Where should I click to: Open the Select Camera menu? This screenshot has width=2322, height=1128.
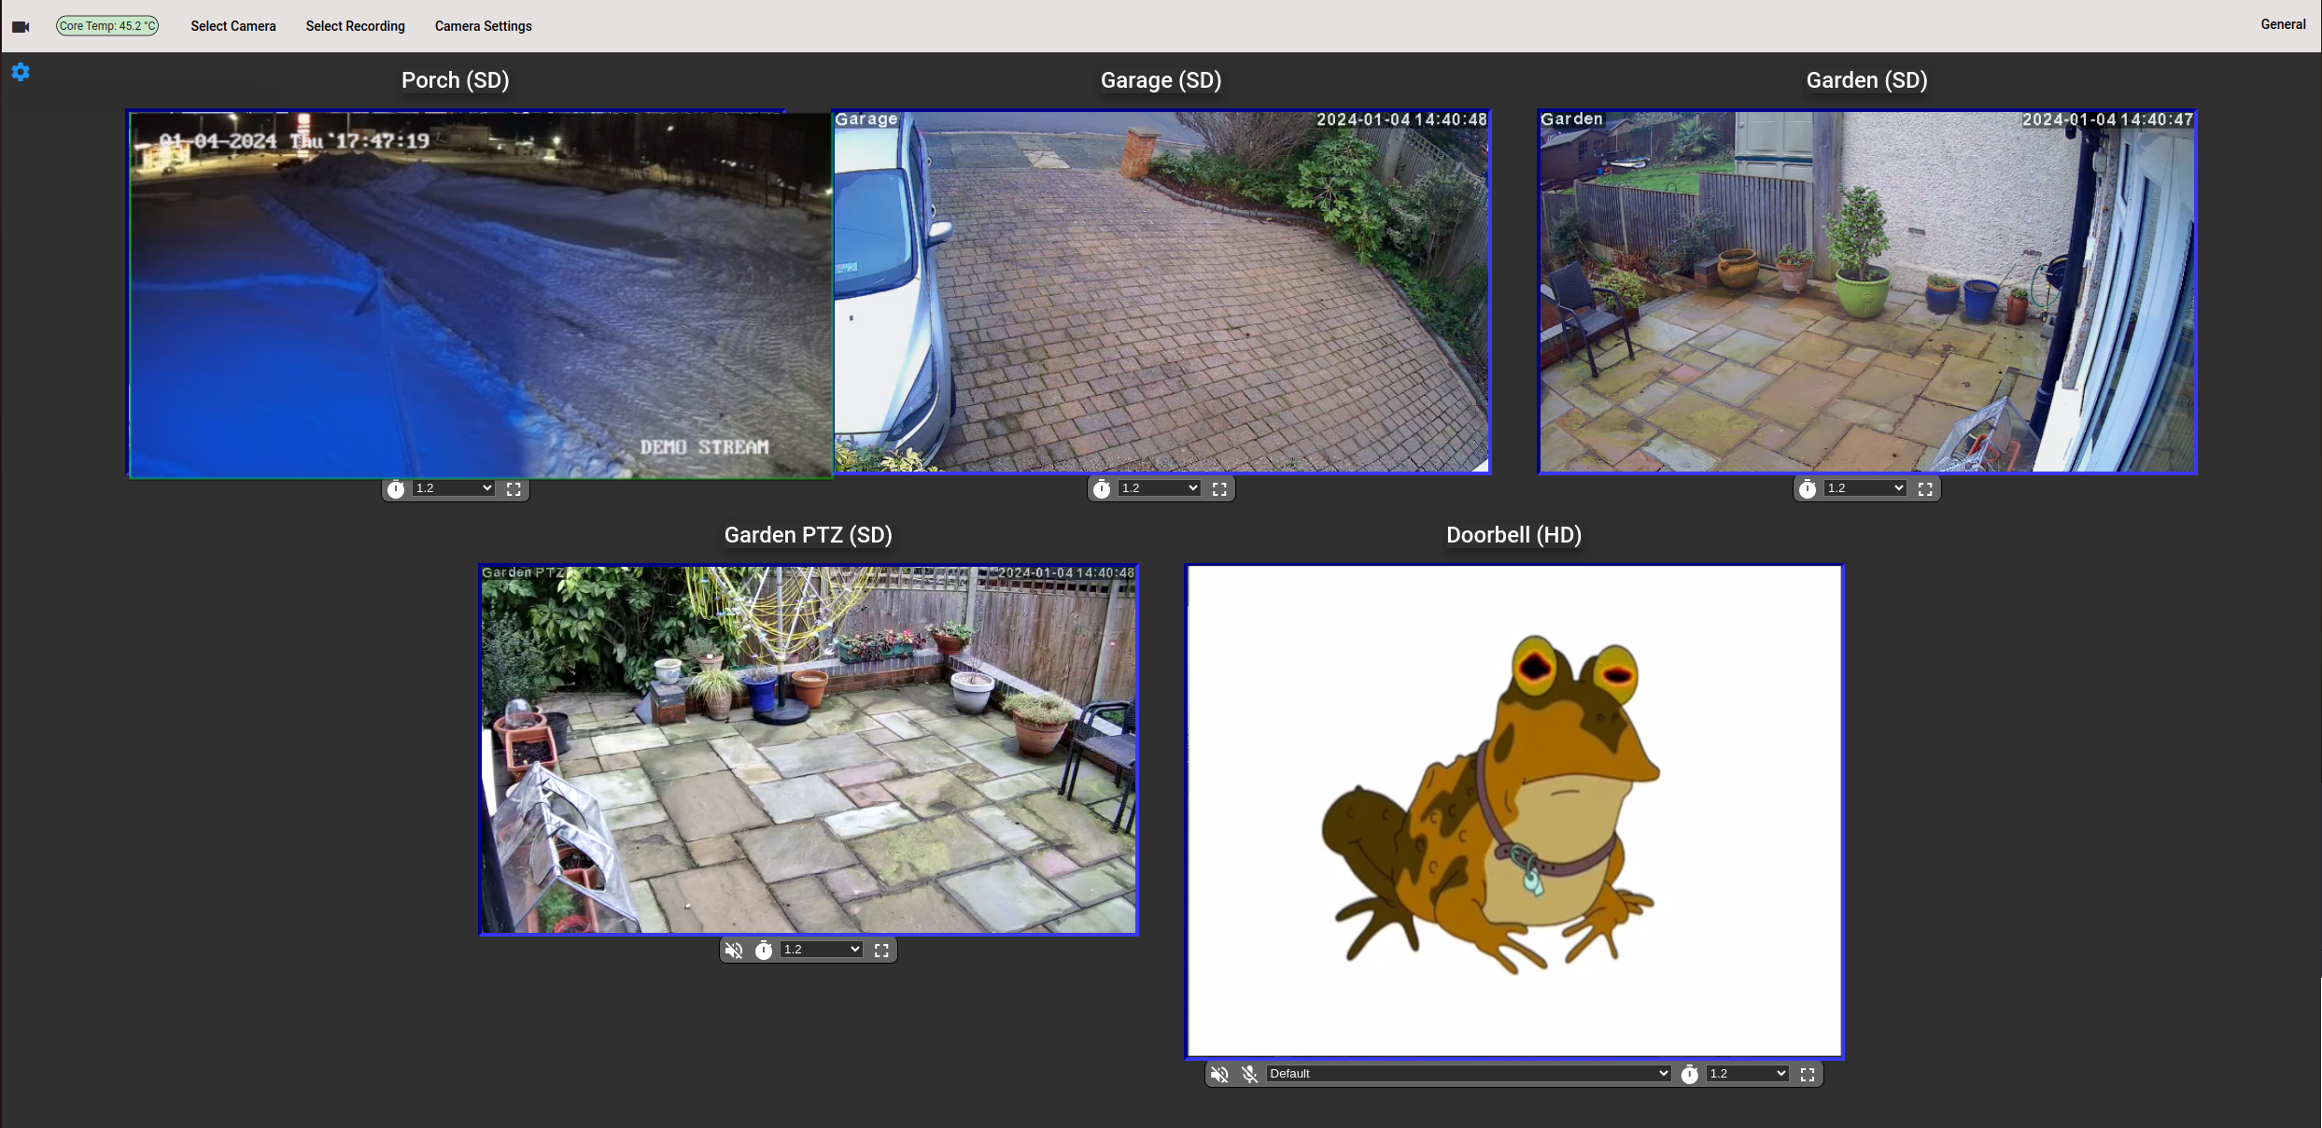[233, 26]
